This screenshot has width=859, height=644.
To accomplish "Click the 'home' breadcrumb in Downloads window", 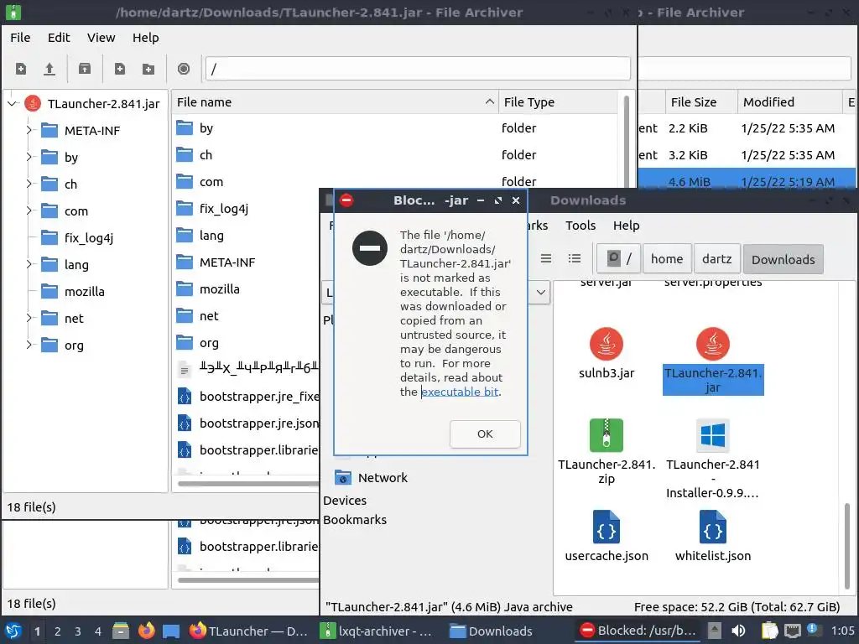I will (x=667, y=259).
